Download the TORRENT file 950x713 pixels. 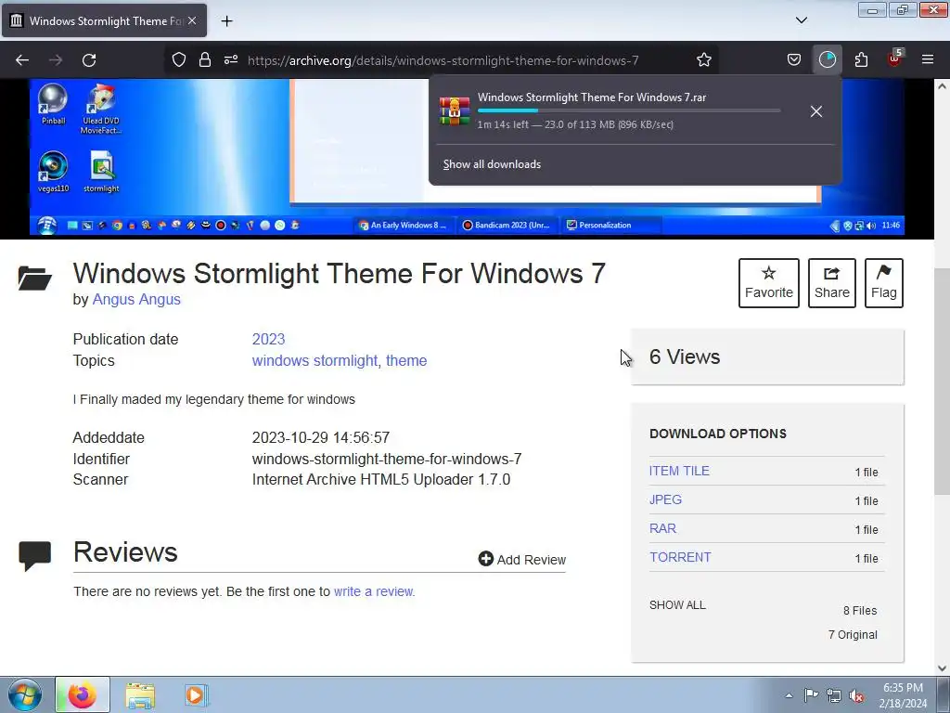tap(680, 557)
